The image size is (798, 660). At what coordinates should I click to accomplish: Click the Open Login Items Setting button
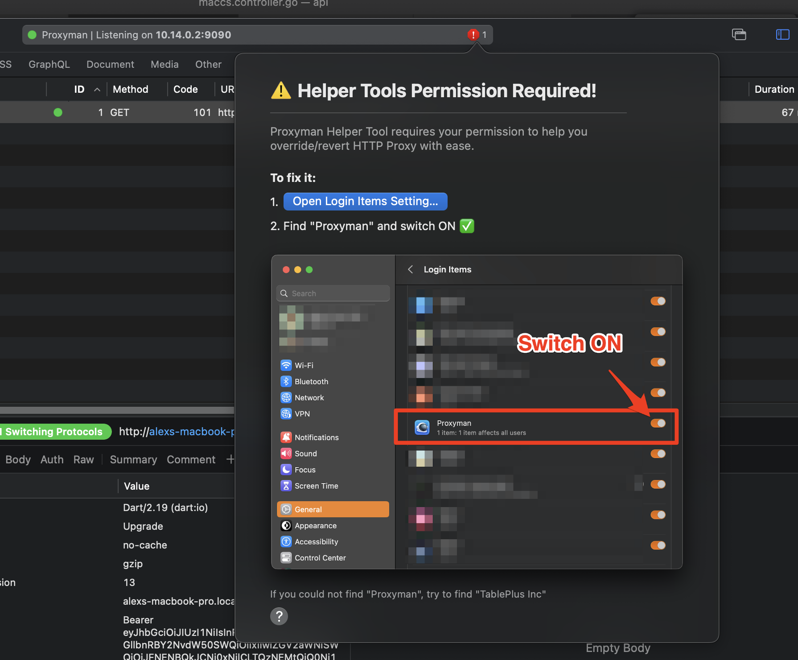365,201
